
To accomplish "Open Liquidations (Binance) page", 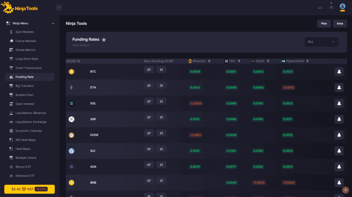I will click(x=31, y=113).
